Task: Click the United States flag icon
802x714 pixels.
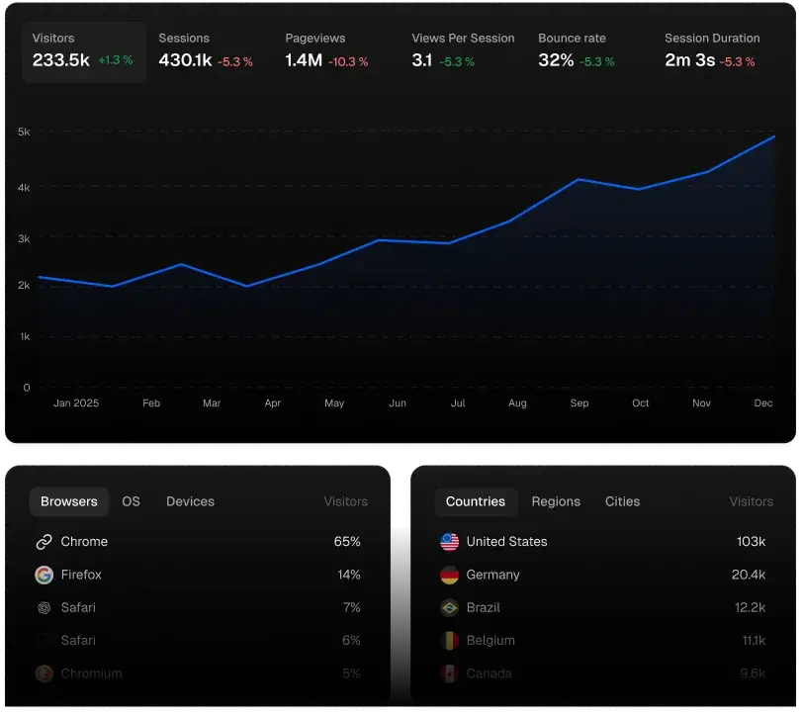Action: (450, 542)
